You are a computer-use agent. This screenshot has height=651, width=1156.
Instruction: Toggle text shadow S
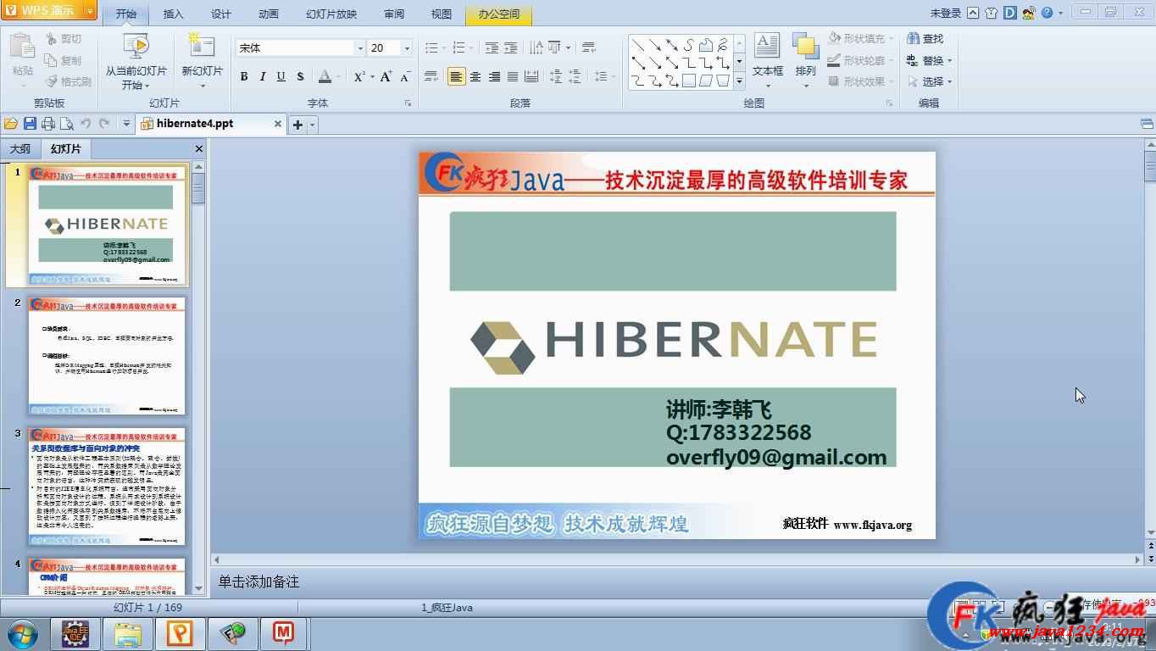(x=300, y=76)
